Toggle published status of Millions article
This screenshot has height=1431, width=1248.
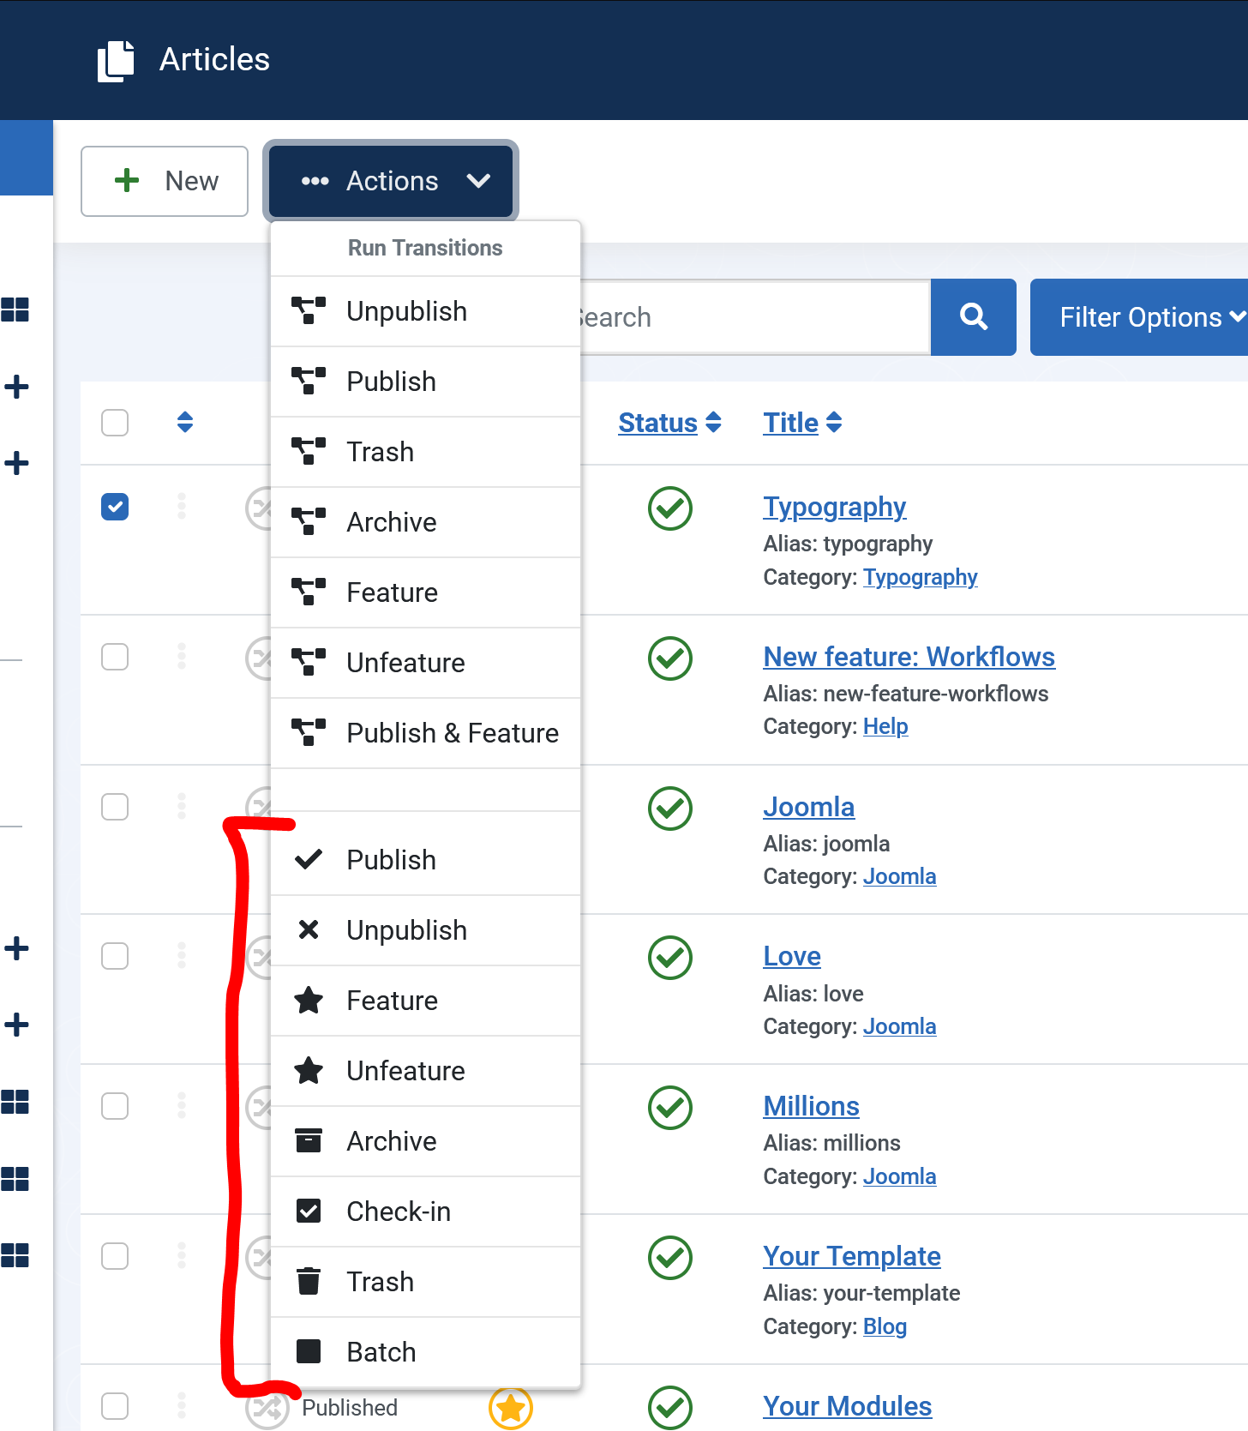point(670,1108)
